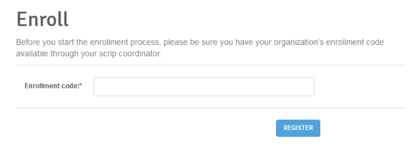This screenshot has height=153, width=420.
Task: Select the "Enrollment code:*" field label
Action: pos(53,86)
